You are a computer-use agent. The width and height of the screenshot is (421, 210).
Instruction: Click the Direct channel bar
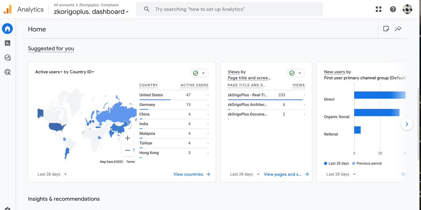click(x=380, y=95)
